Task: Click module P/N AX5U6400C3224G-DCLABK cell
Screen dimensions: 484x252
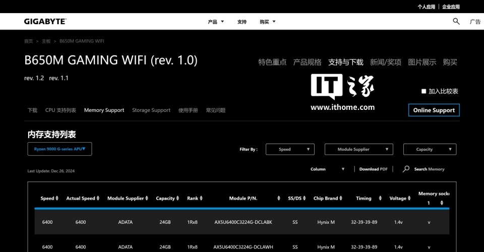Action: pyautogui.click(x=243, y=222)
